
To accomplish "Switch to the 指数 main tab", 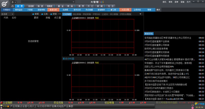I will [40, 6].
